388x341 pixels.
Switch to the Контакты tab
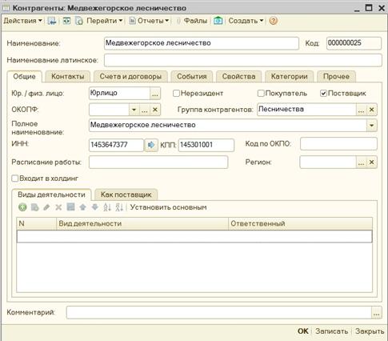(x=68, y=77)
